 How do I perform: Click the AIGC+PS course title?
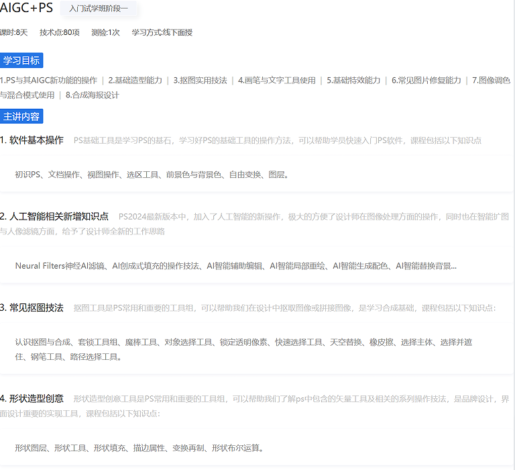click(x=26, y=8)
